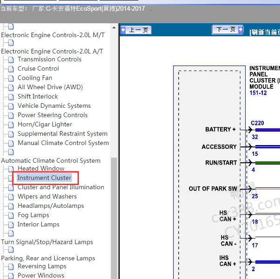The height and width of the screenshot is (279, 280).
Task: Click the HS CAN - label
Action: [228, 240]
